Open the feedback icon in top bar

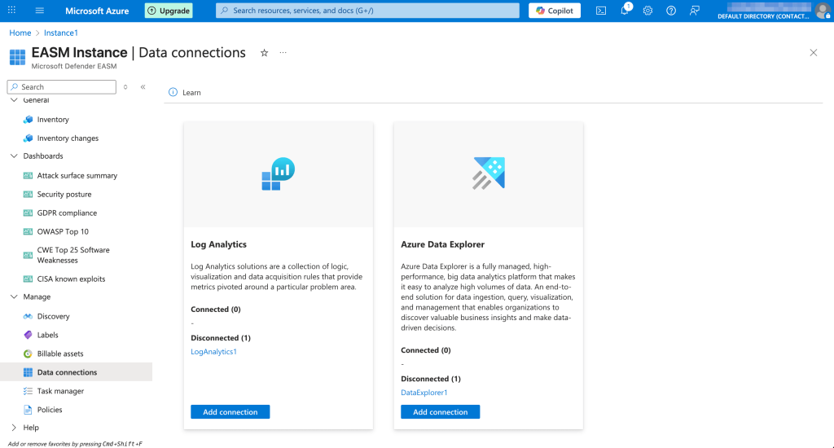click(x=695, y=11)
